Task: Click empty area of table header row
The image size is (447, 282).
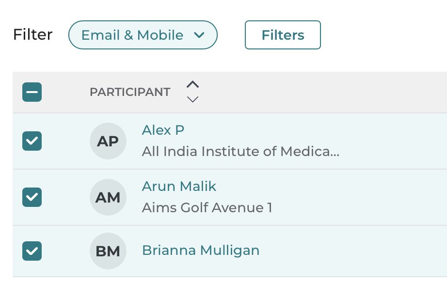Action: (322, 92)
